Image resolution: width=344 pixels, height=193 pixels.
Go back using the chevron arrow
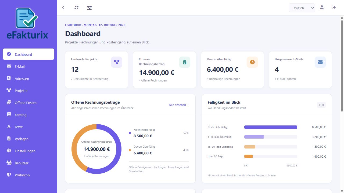point(63,8)
